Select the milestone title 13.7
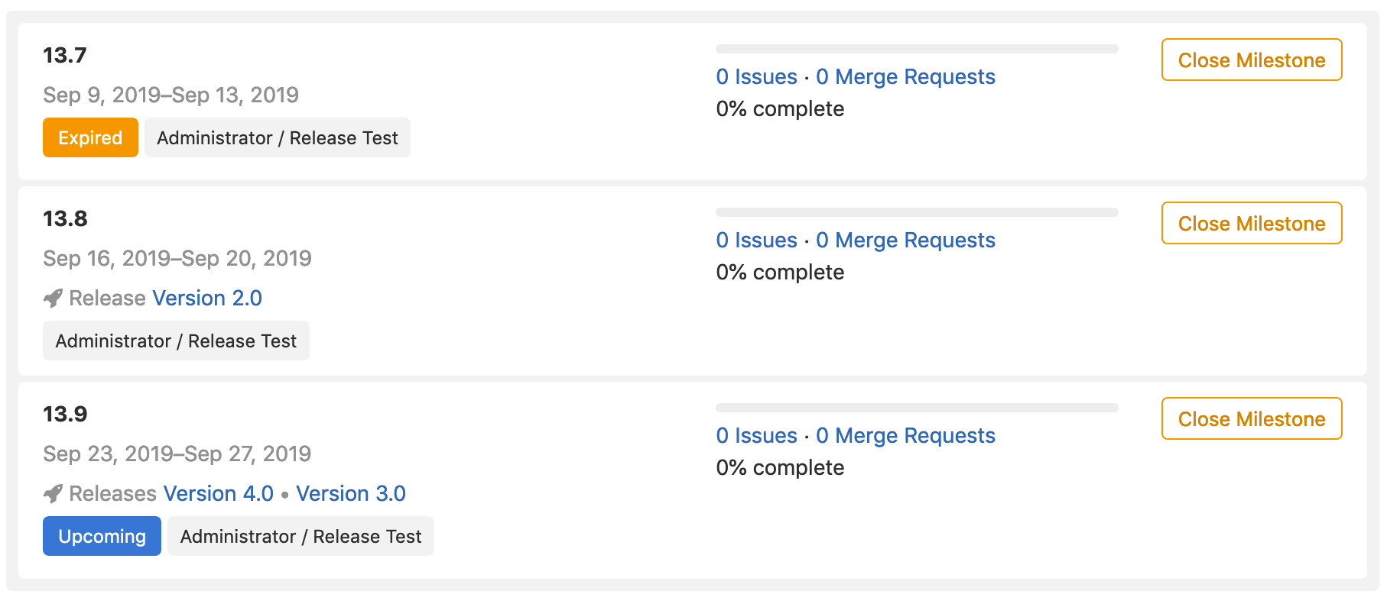1387x594 pixels. point(63,55)
